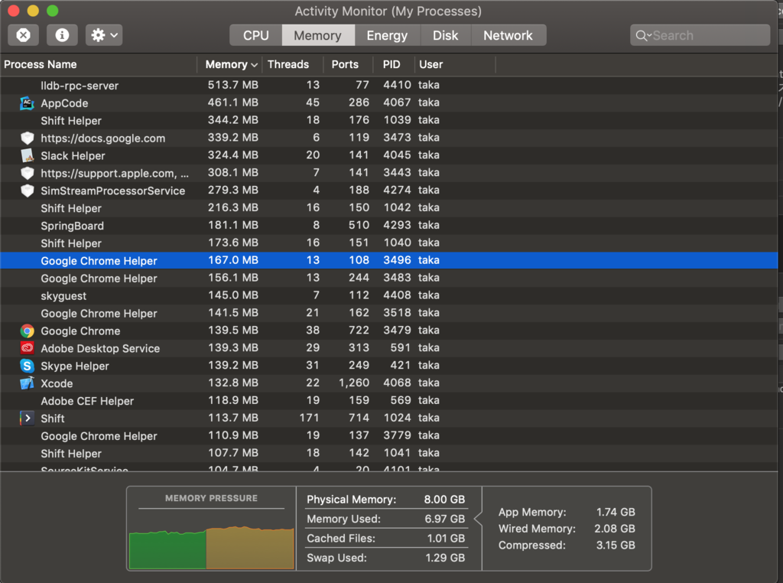Focus the Search field

(700, 35)
